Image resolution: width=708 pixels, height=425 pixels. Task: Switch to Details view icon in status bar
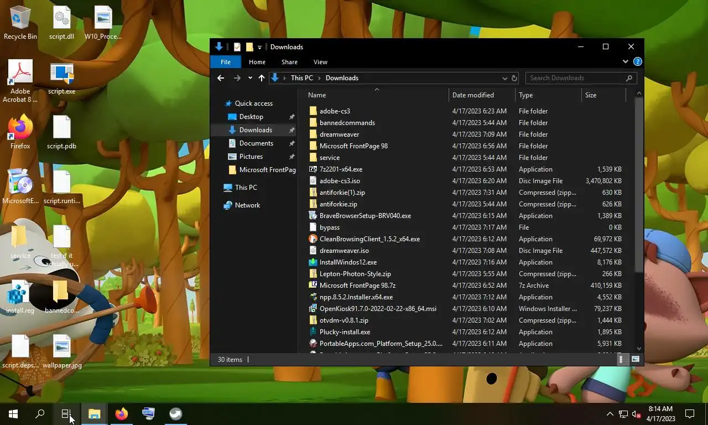[621, 360]
